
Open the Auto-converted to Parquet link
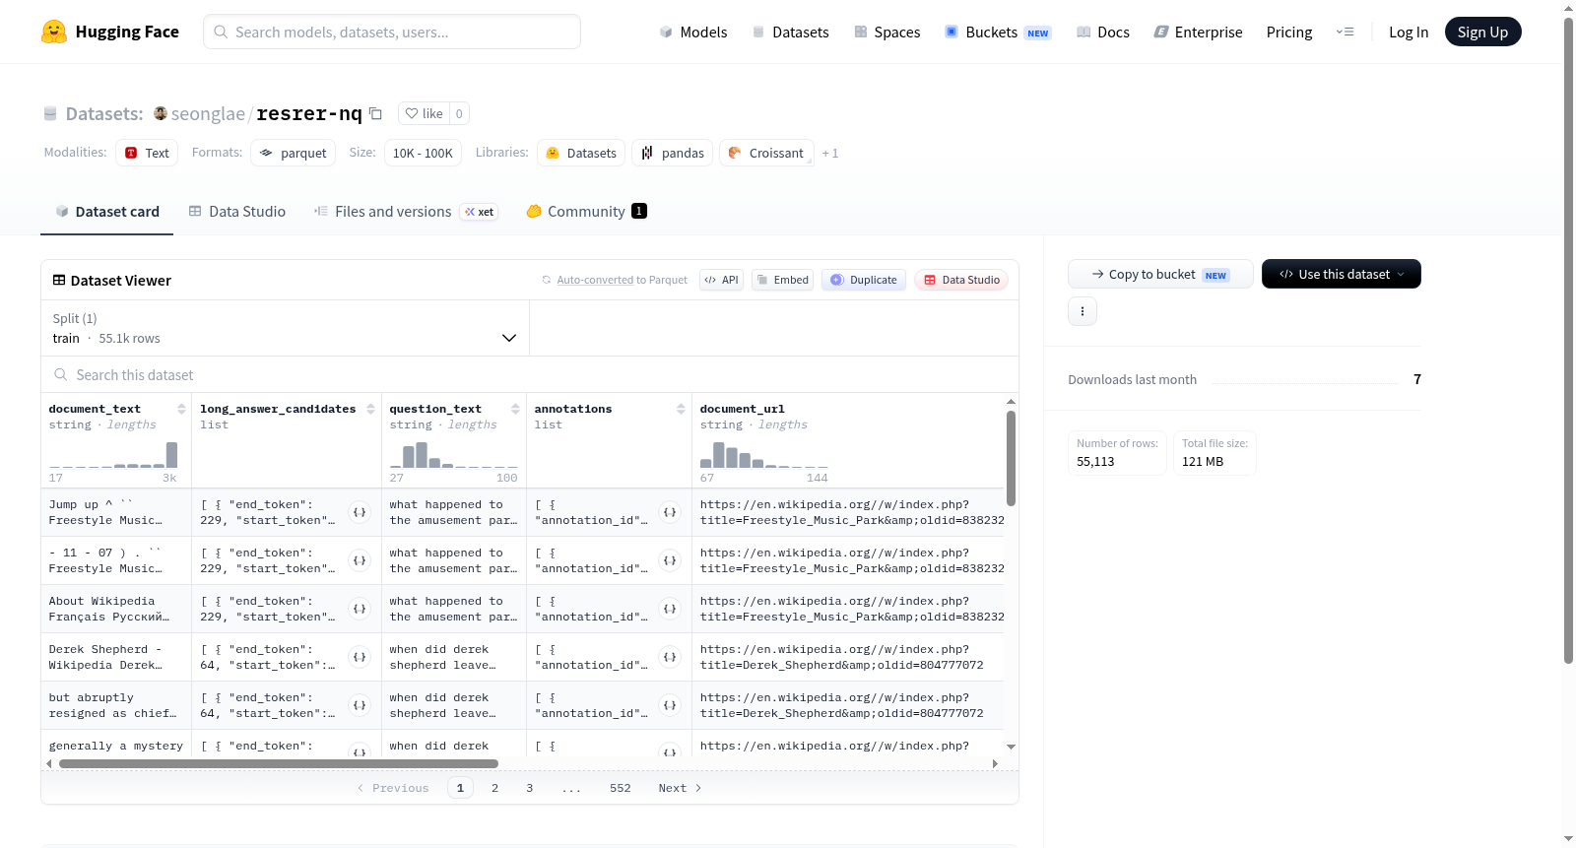tap(595, 280)
